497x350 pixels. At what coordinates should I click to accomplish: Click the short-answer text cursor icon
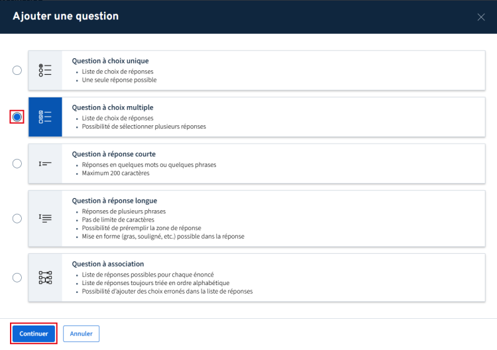pos(45,164)
